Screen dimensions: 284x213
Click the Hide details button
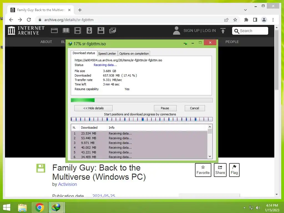click(x=93, y=108)
